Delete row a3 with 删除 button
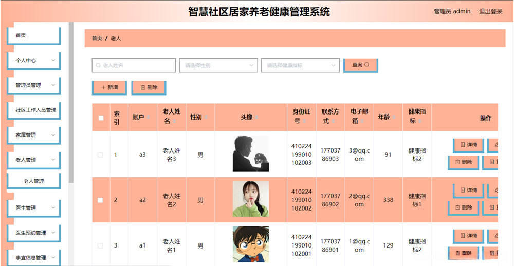This screenshot has height=266, width=514. point(464,162)
